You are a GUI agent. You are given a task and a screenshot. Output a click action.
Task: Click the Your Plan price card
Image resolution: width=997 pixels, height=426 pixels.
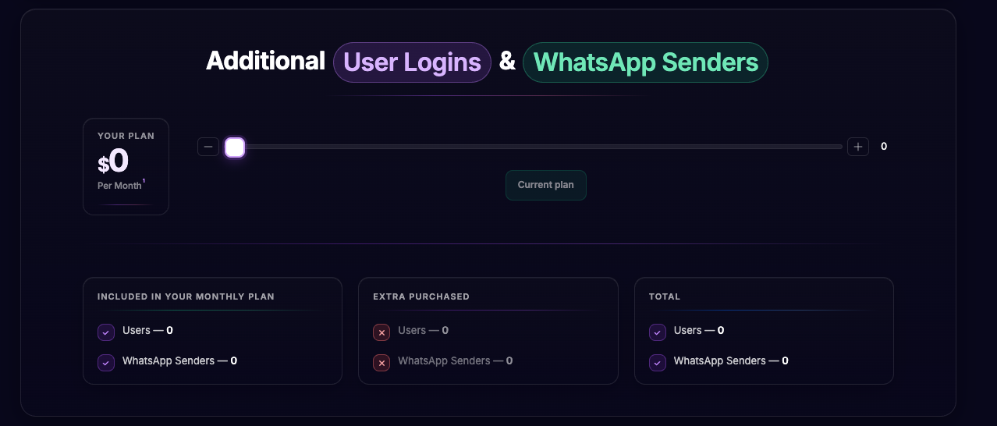coord(126,166)
